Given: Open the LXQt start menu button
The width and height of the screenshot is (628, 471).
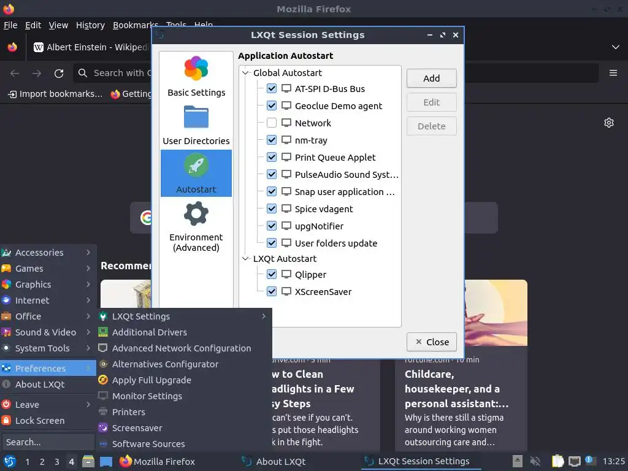Looking at the screenshot, I should click(10, 461).
